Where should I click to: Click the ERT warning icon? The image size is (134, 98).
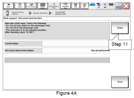(84, 6)
